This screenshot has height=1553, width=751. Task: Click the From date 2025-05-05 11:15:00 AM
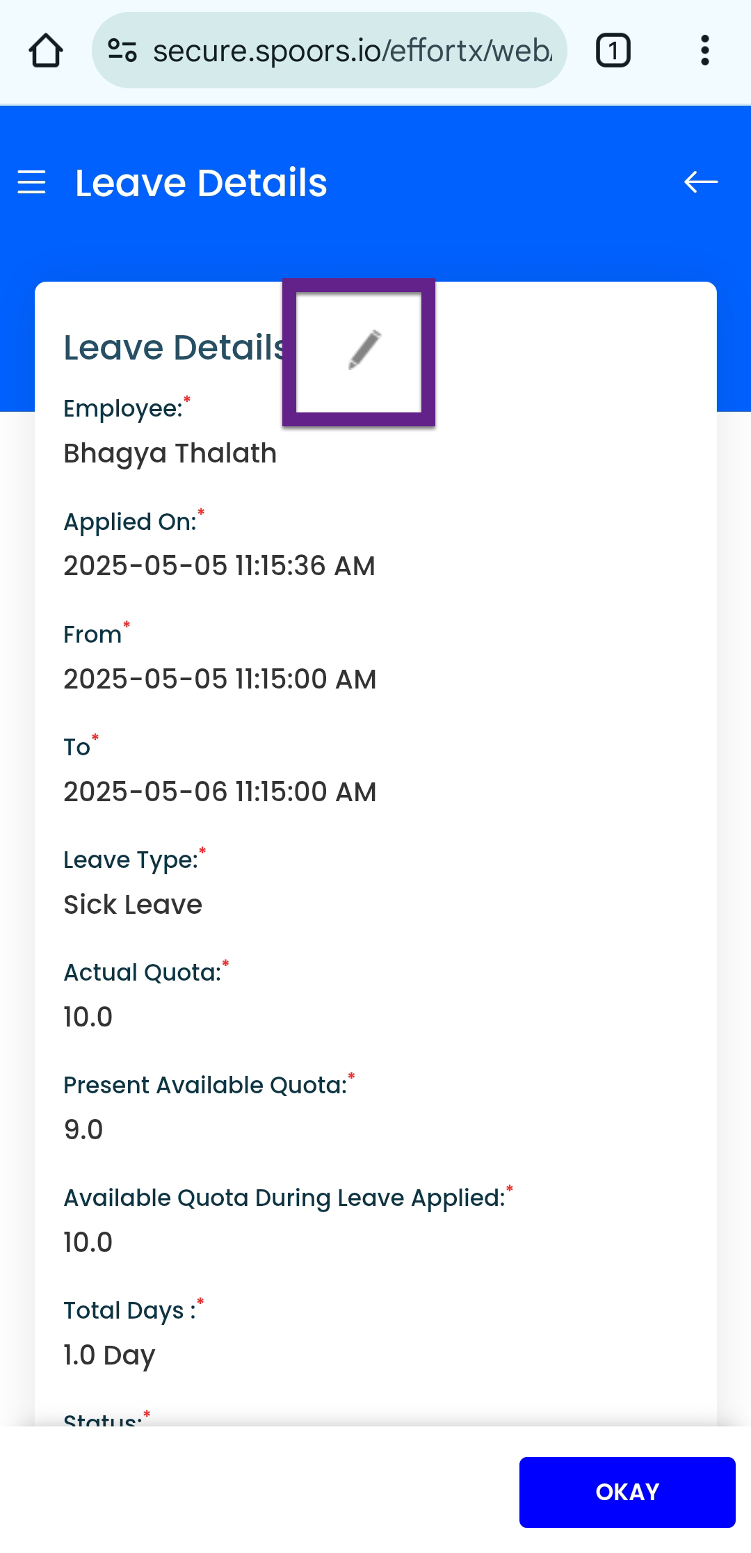coord(220,679)
